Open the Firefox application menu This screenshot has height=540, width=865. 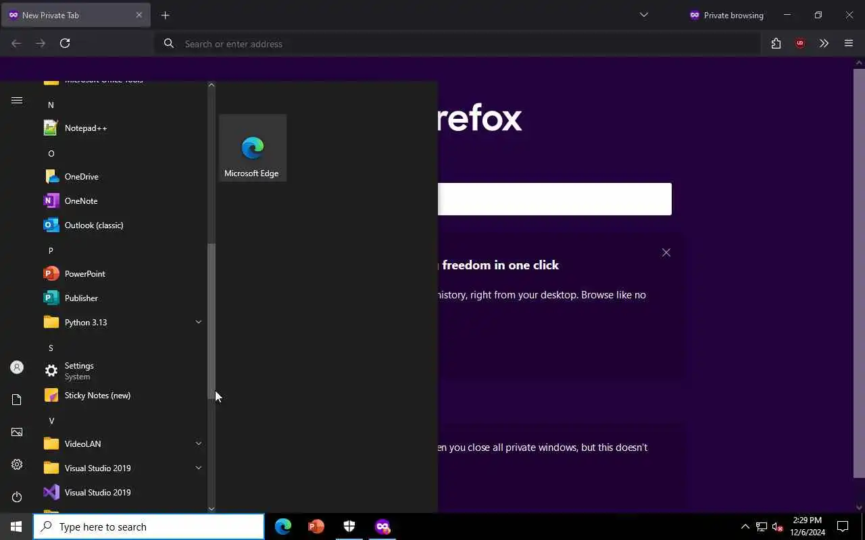[x=849, y=43]
